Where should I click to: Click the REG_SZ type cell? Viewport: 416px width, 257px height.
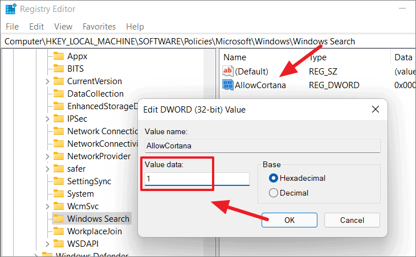coord(323,71)
